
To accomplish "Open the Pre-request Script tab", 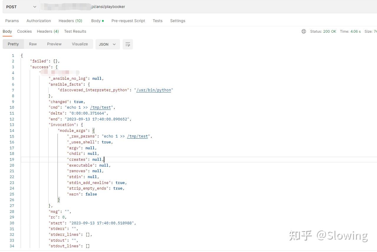I will coord(128,21).
